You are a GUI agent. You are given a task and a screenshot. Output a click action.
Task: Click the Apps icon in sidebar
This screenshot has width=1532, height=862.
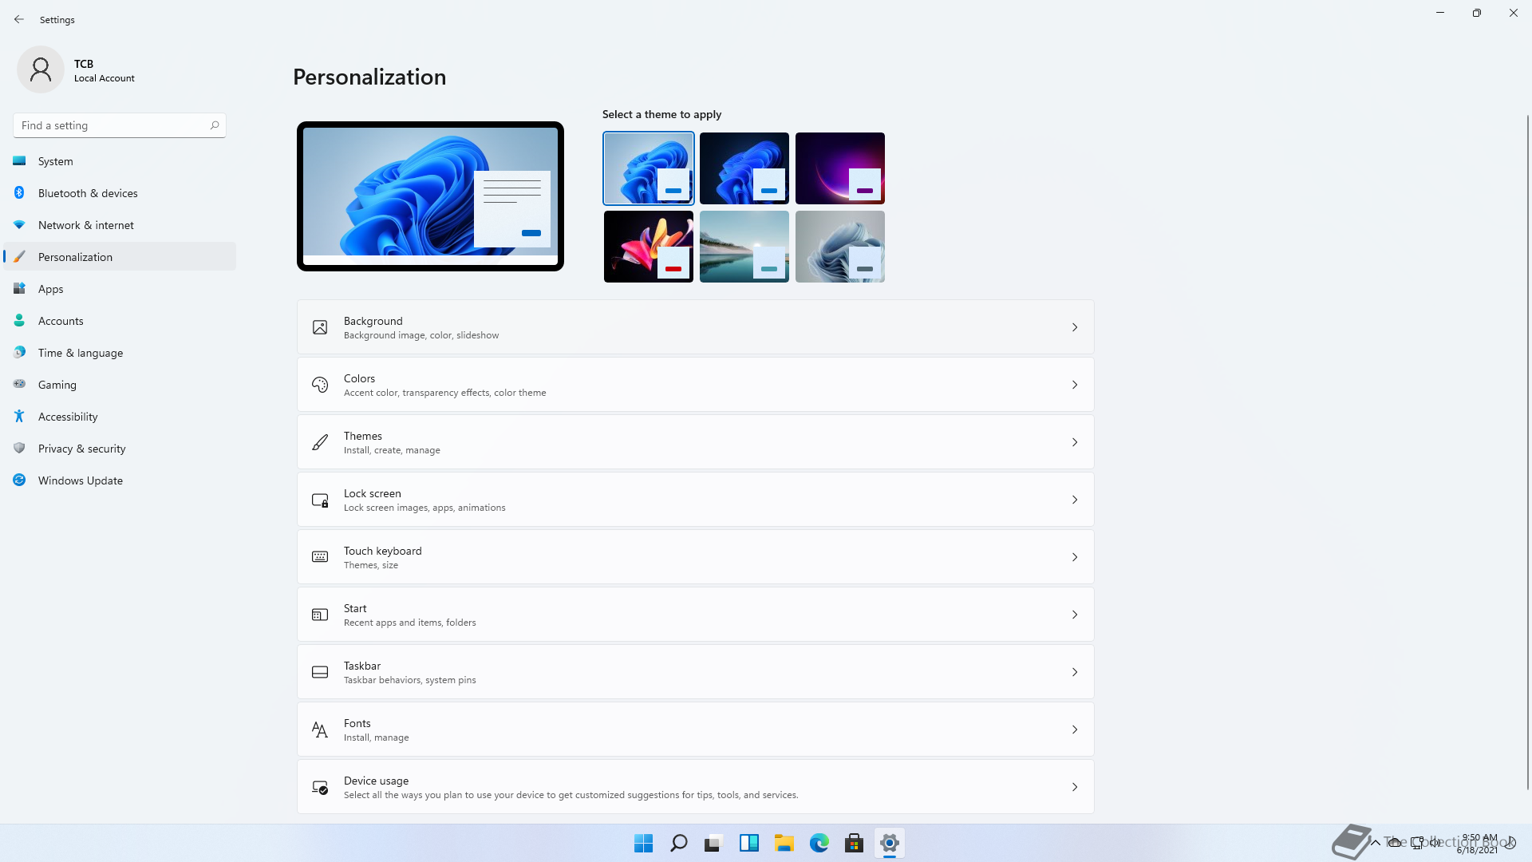click(x=19, y=289)
